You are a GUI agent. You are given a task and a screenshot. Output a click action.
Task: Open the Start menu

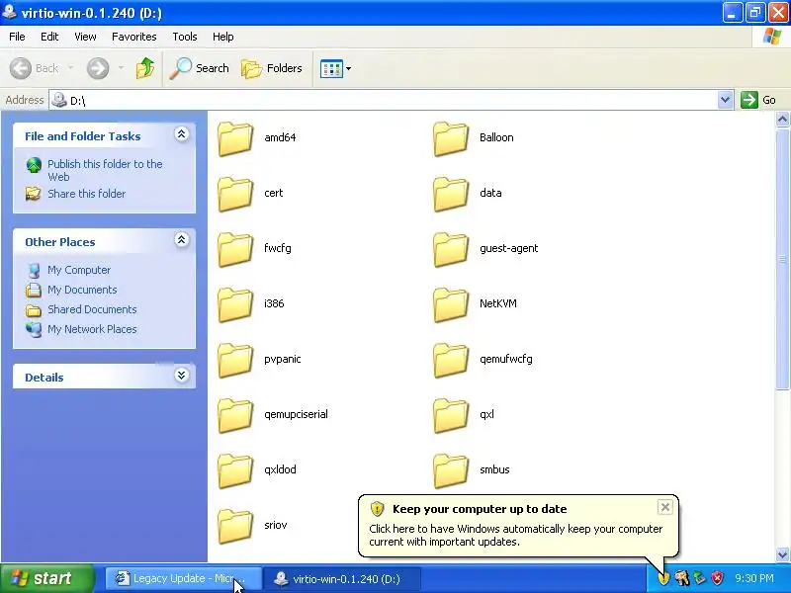click(x=47, y=578)
